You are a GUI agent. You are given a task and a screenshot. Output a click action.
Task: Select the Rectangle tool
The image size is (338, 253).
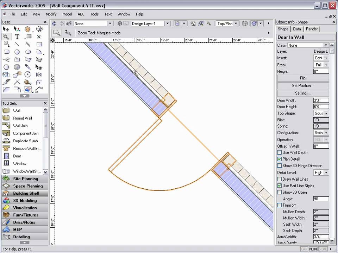[39, 44]
